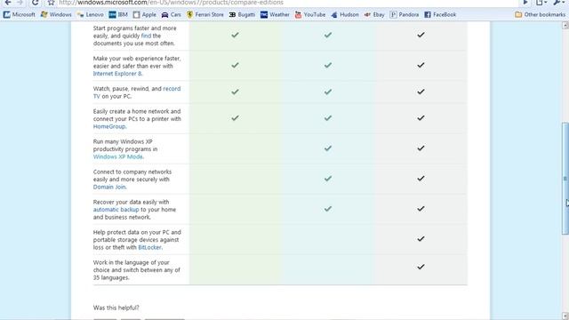Screen dimensions: 569x320
Task: Reload the page with refresh icon
Action: (35, 3)
